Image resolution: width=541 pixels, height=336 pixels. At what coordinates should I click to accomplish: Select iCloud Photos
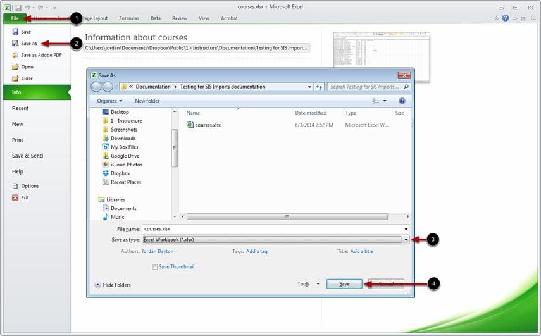(x=122, y=165)
